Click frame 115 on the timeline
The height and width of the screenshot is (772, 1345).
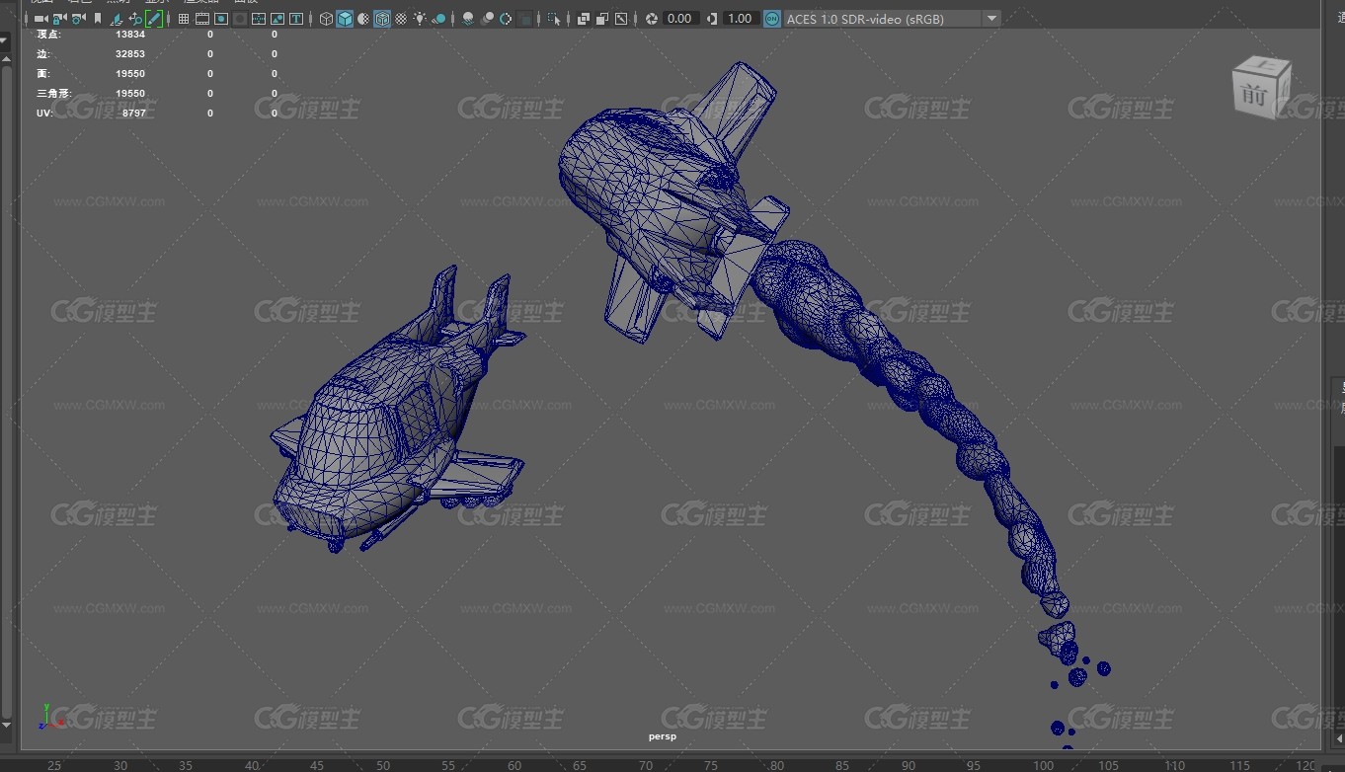(1240, 765)
